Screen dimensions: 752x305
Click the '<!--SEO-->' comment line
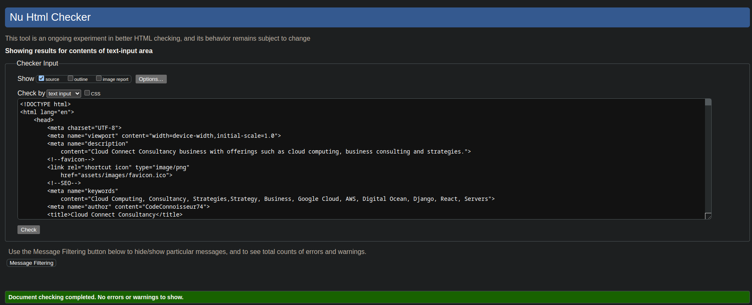tap(64, 183)
